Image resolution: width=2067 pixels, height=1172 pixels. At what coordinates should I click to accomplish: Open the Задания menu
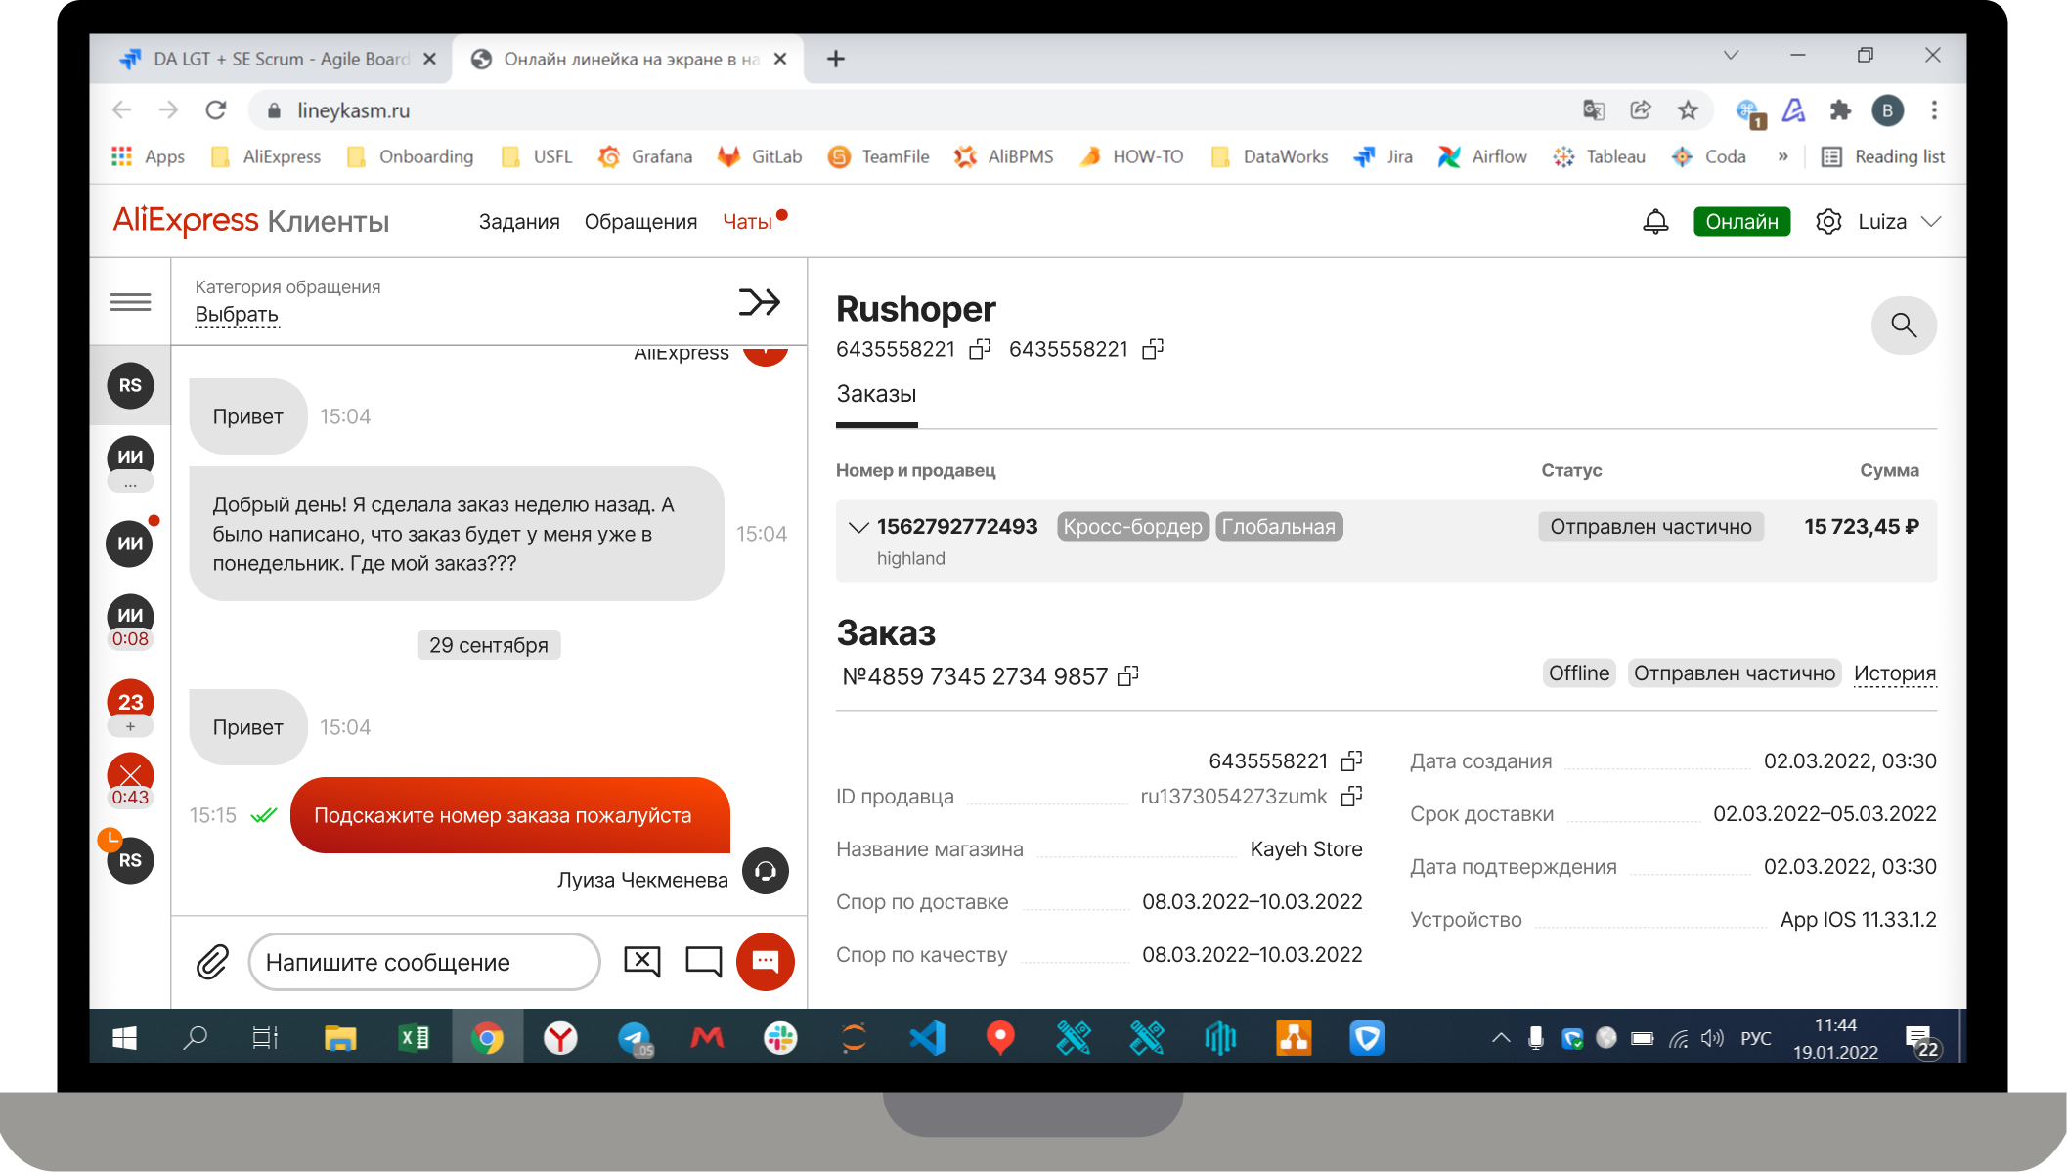coord(519,222)
